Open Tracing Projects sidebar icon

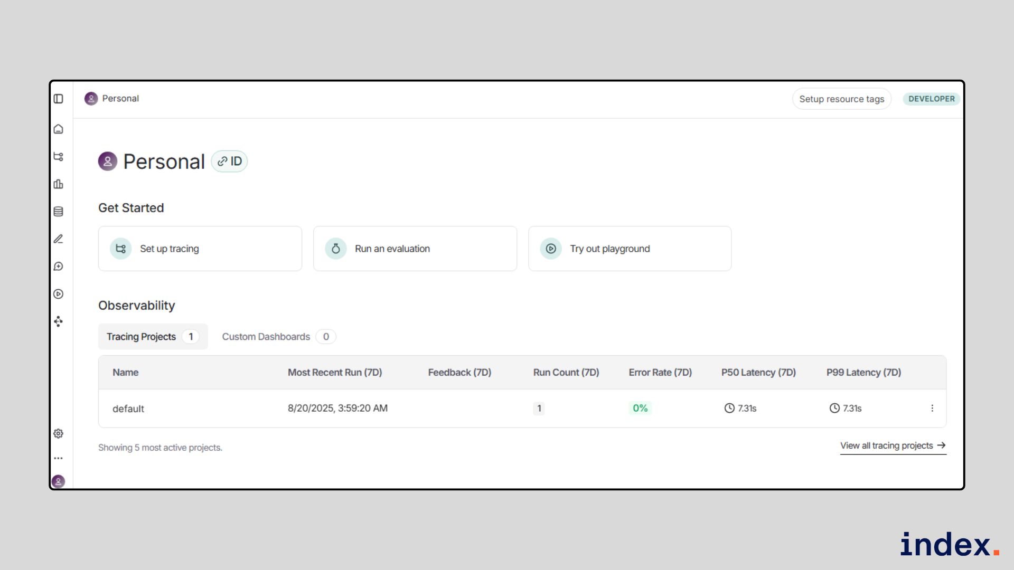[x=59, y=157]
